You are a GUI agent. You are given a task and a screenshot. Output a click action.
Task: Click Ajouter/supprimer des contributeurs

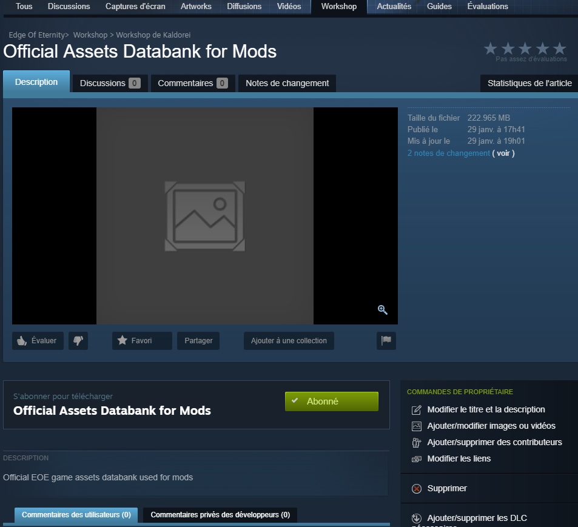click(494, 443)
